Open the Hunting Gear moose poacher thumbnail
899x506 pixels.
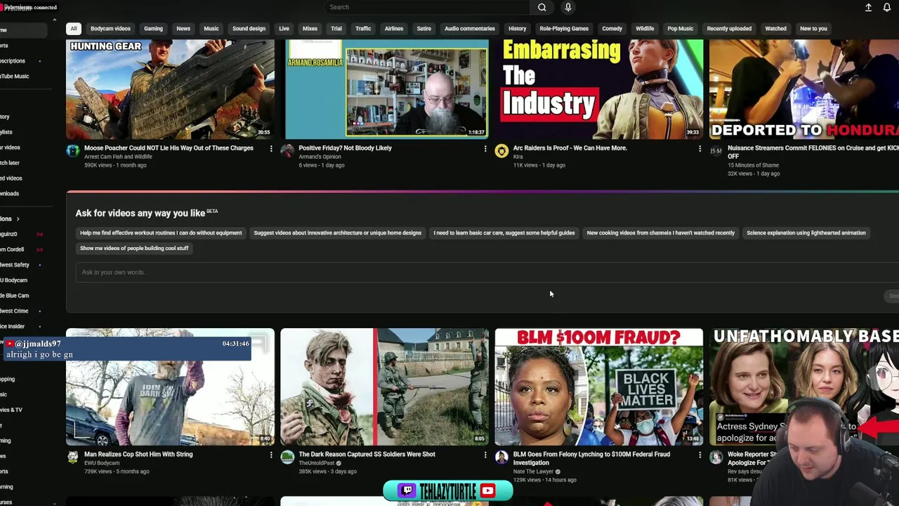pyautogui.click(x=170, y=89)
